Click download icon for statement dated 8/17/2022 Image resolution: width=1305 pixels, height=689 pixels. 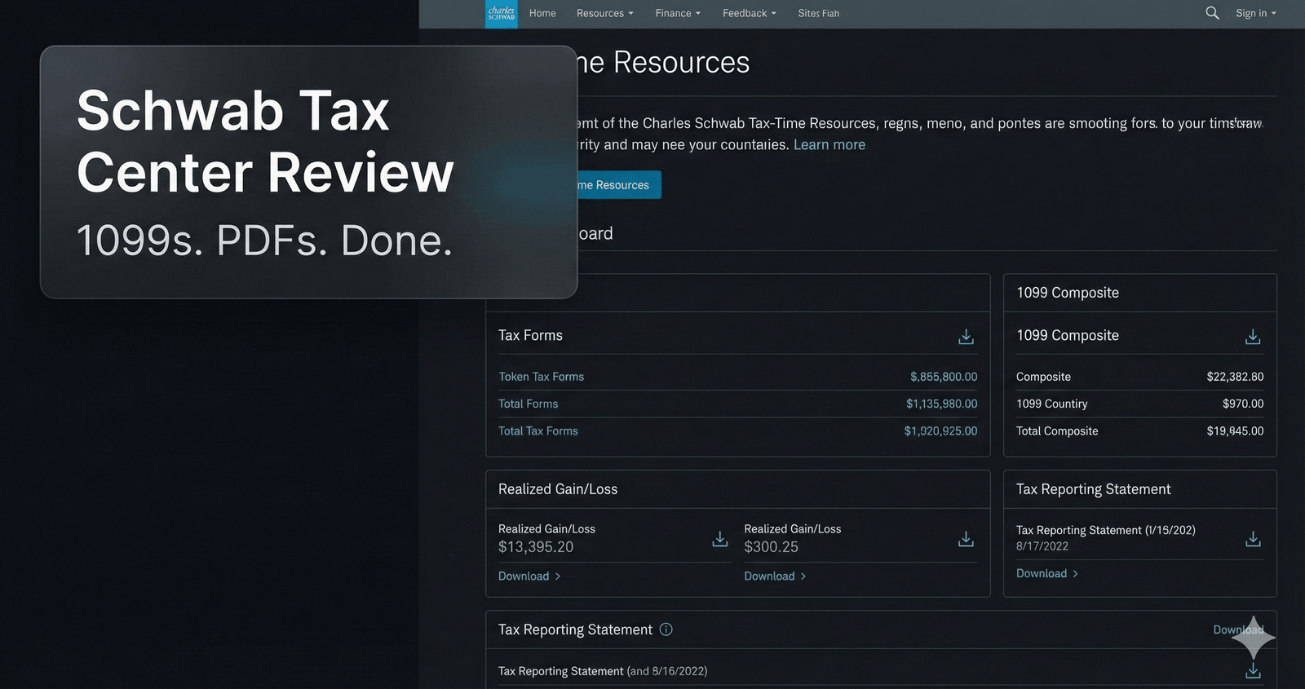tap(1253, 539)
